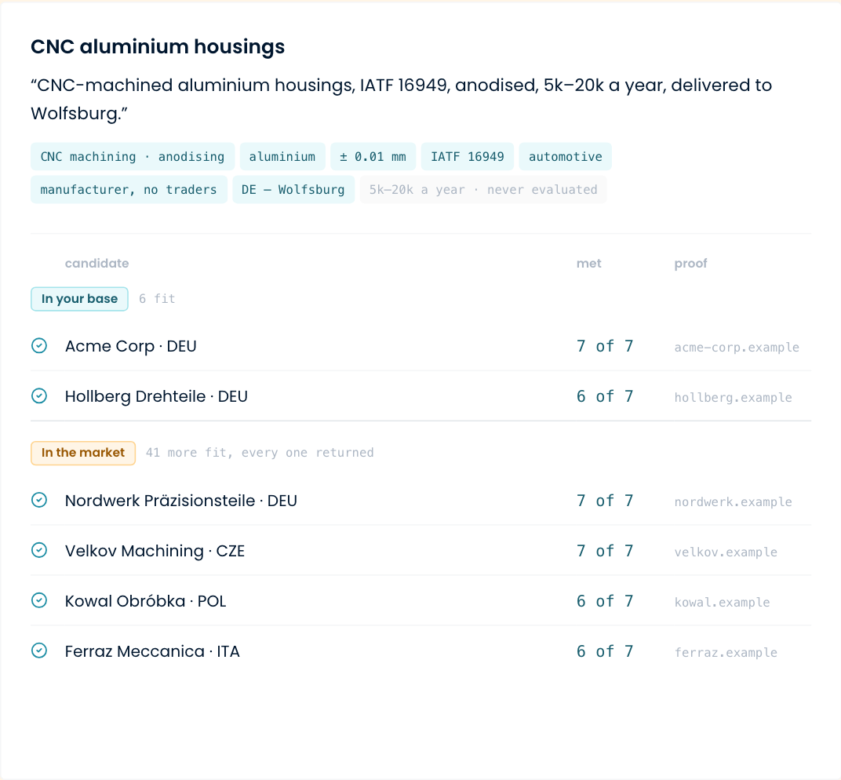
Task: Visit the velkov.example proof link
Action: [x=725, y=552]
